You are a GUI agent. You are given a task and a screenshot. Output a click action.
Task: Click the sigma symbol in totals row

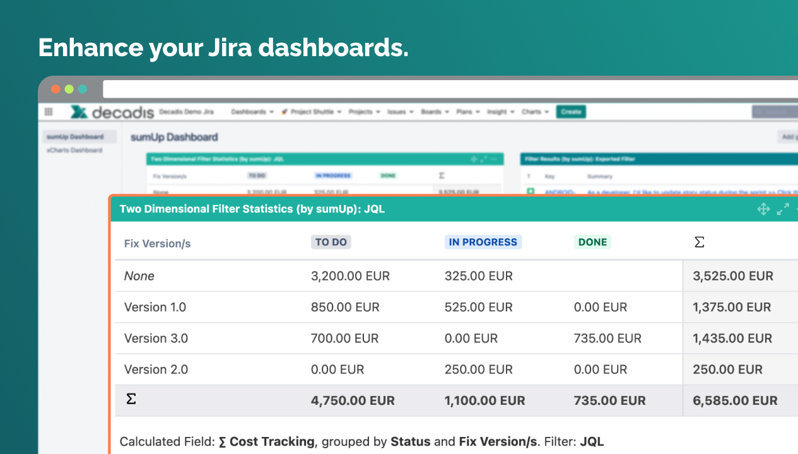click(x=131, y=399)
